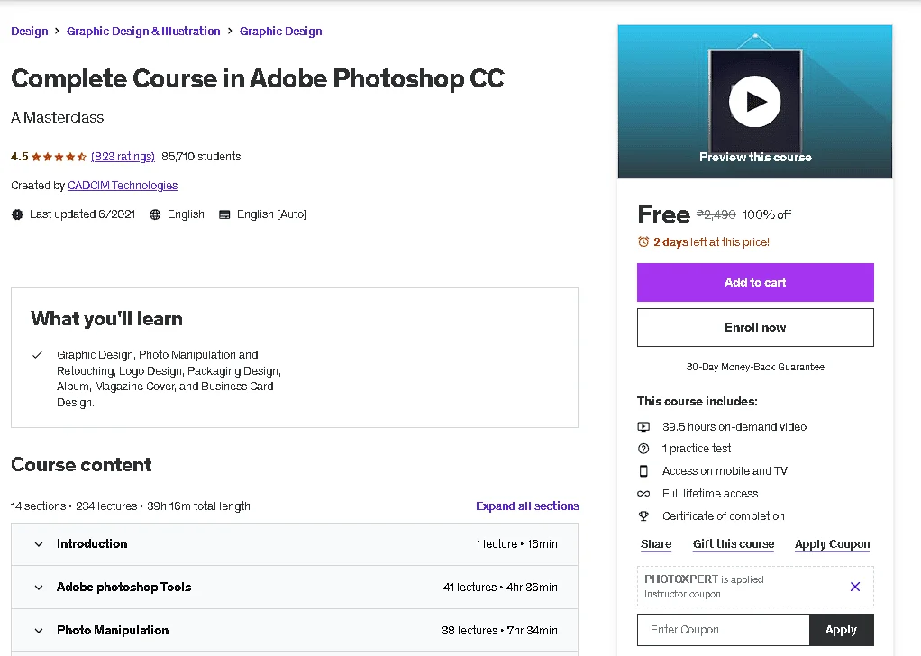Expand the Photo Manipulation section
The width and height of the screenshot is (921, 656).
[295, 630]
